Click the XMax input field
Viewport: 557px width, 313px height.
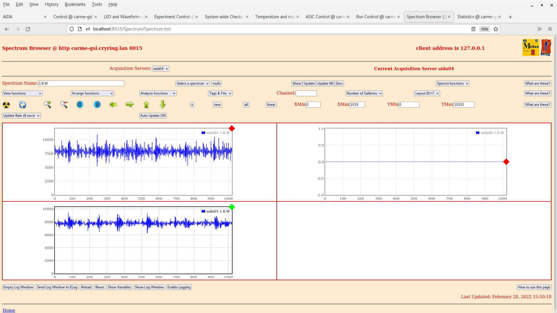tap(357, 105)
